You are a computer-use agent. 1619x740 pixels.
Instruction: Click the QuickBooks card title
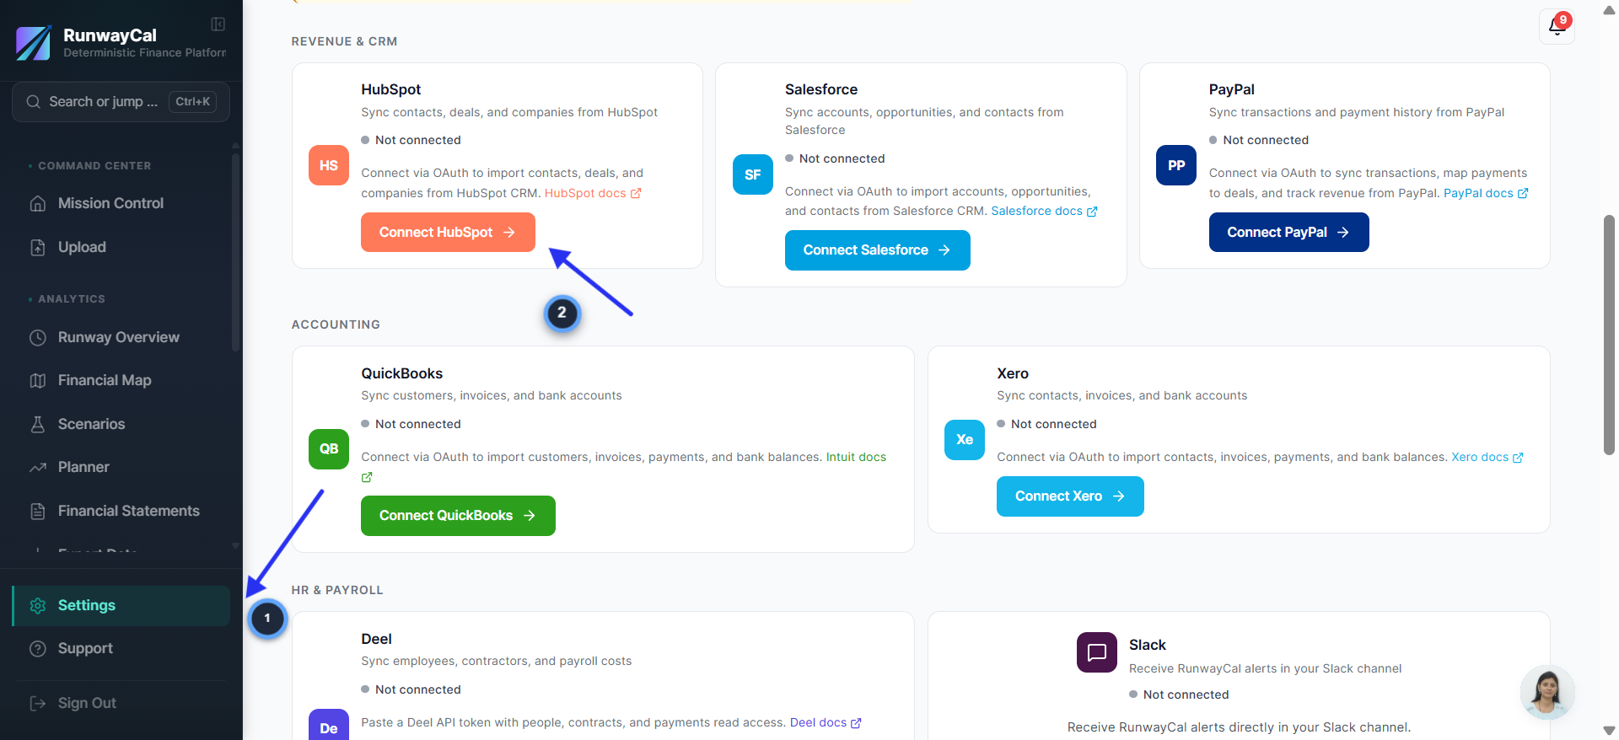click(402, 373)
